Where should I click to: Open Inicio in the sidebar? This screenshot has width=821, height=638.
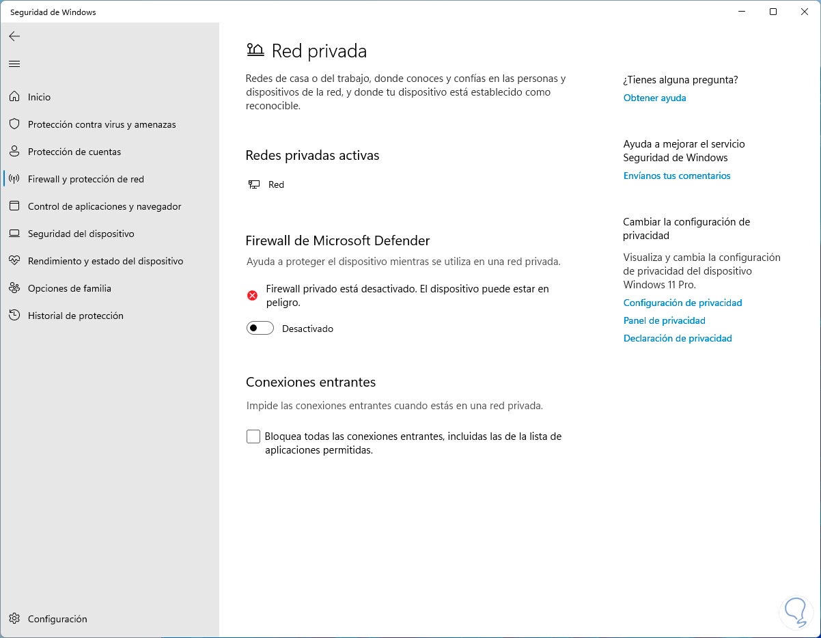[40, 97]
